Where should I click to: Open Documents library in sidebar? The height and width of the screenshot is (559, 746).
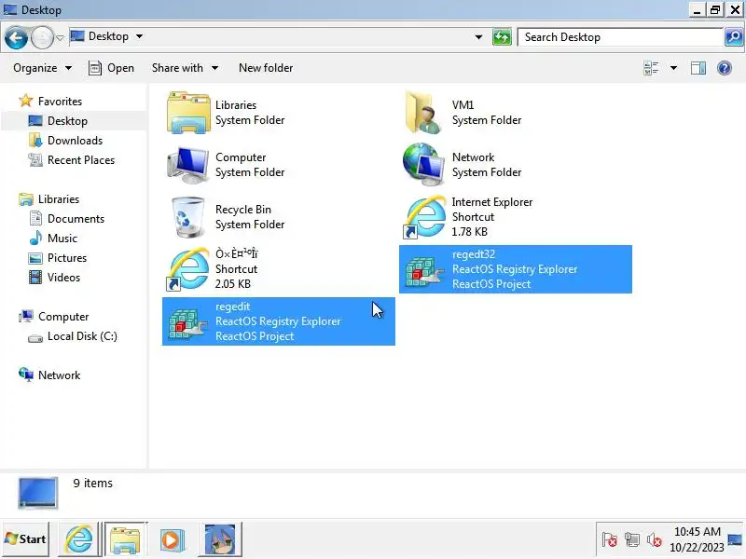tap(66, 219)
